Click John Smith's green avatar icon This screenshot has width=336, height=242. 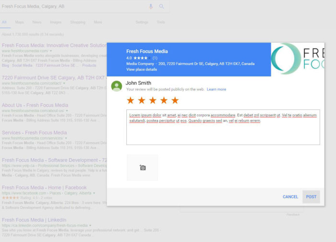click(116, 86)
